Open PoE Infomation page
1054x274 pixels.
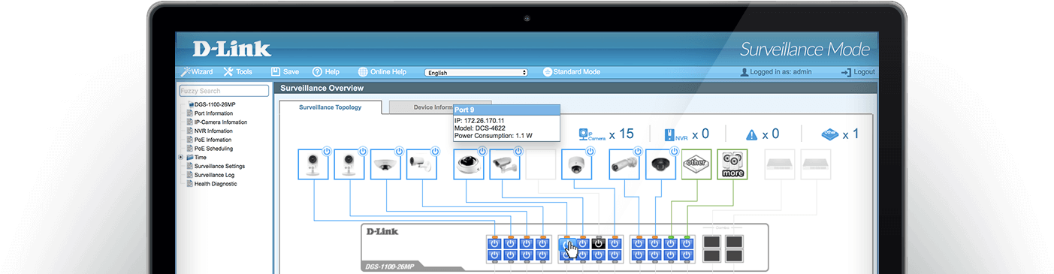(209, 140)
